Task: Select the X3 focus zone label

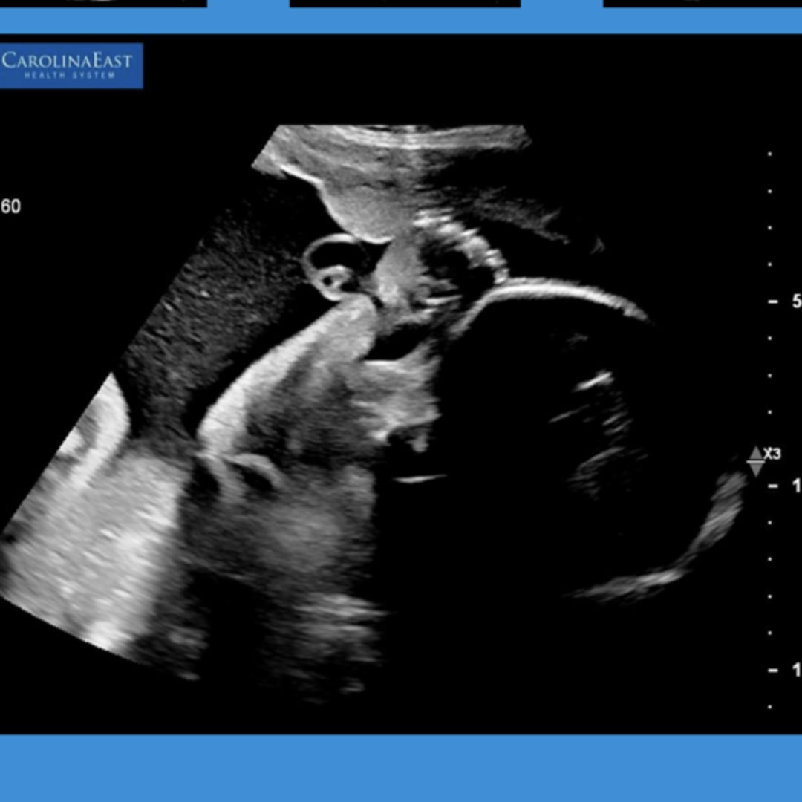Action: point(772,454)
